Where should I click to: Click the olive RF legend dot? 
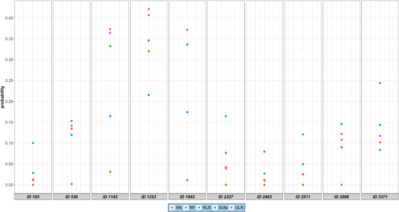pyautogui.click(x=186, y=207)
